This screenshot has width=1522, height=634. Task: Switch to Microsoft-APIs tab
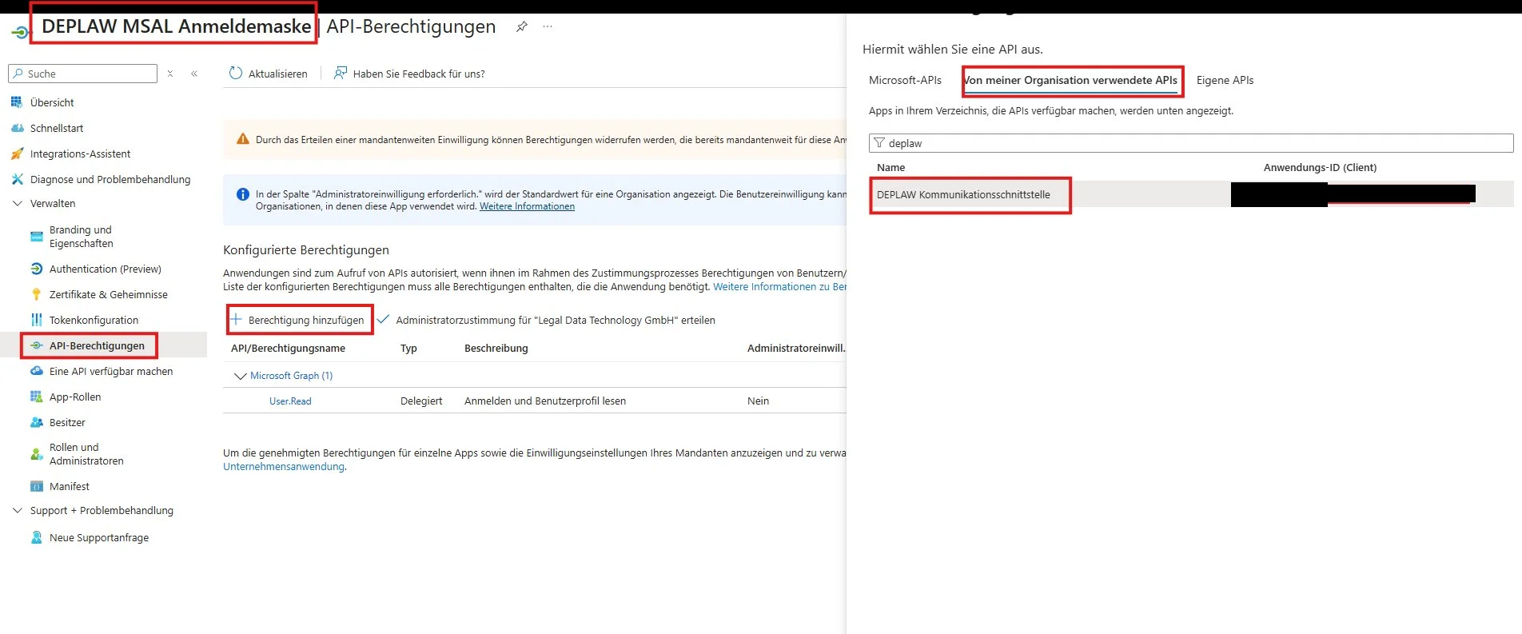pyautogui.click(x=905, y=80)
